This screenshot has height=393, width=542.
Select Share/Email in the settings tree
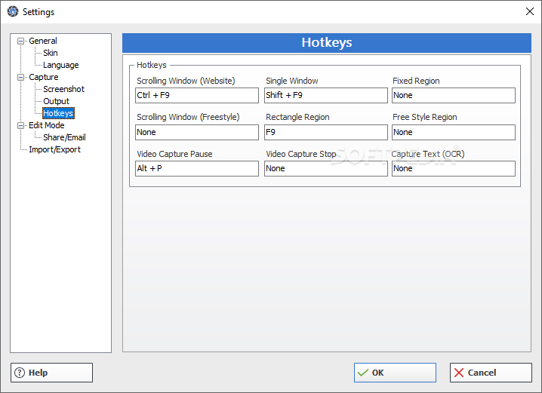pyautogui.click(x=64, y=137)
